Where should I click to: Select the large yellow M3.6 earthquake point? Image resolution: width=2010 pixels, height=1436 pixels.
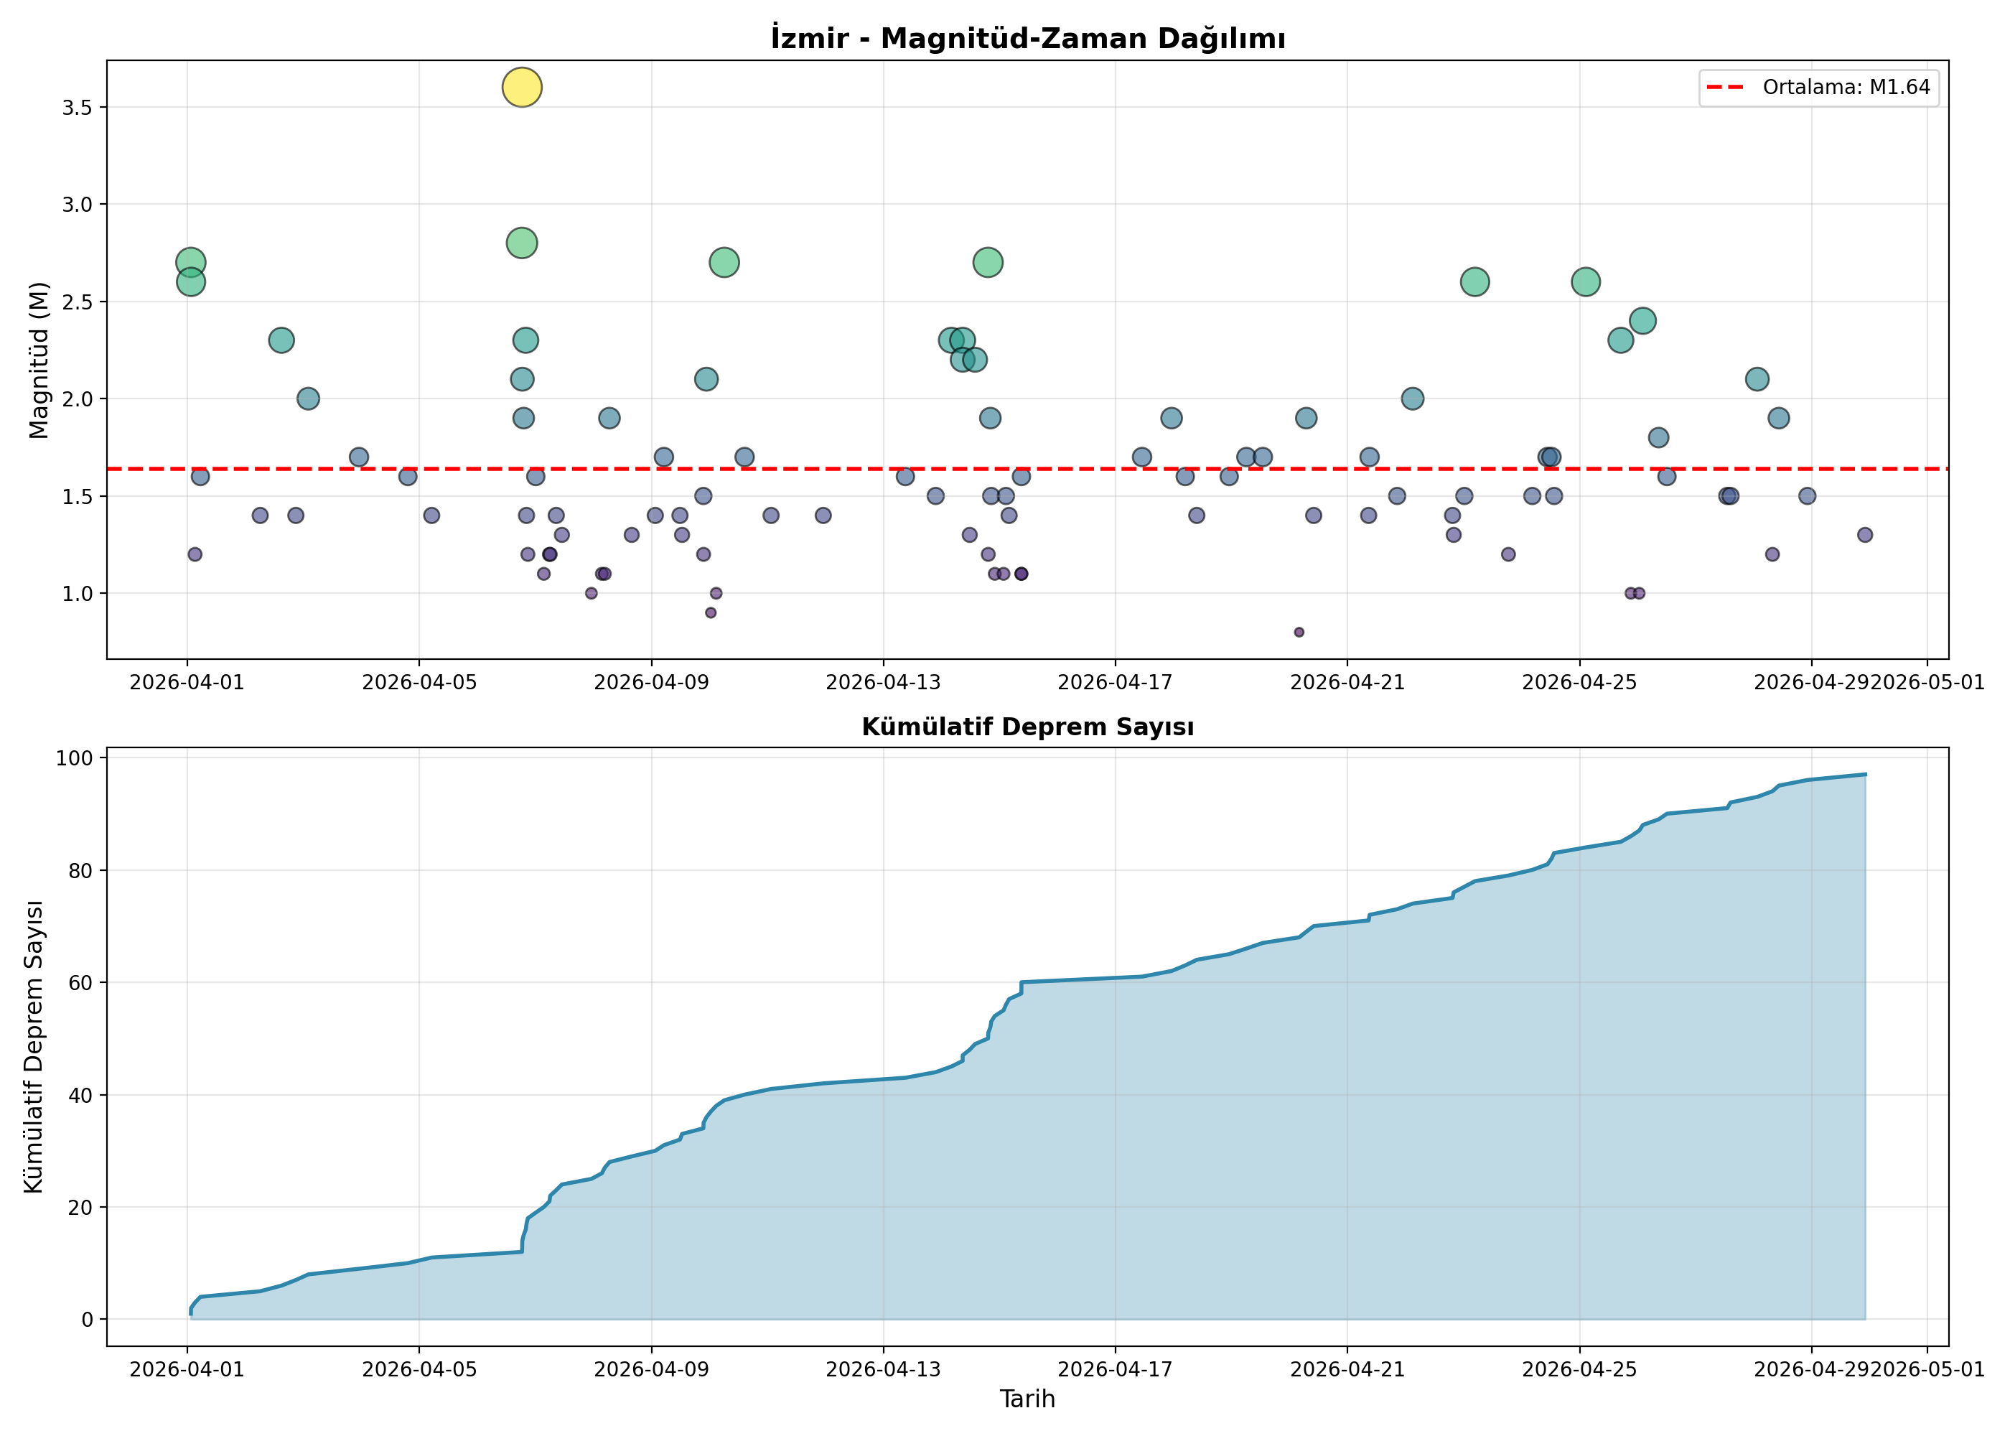pyautogui.click(x=521, y=88)
